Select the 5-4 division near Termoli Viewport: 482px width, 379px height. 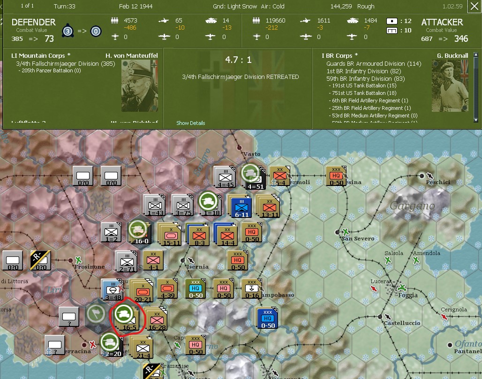tap(280, 176)
